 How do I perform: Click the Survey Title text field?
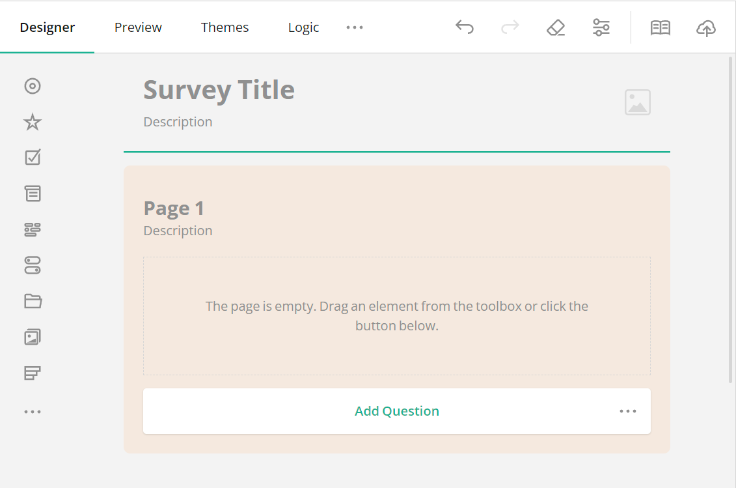coord(219,90)
